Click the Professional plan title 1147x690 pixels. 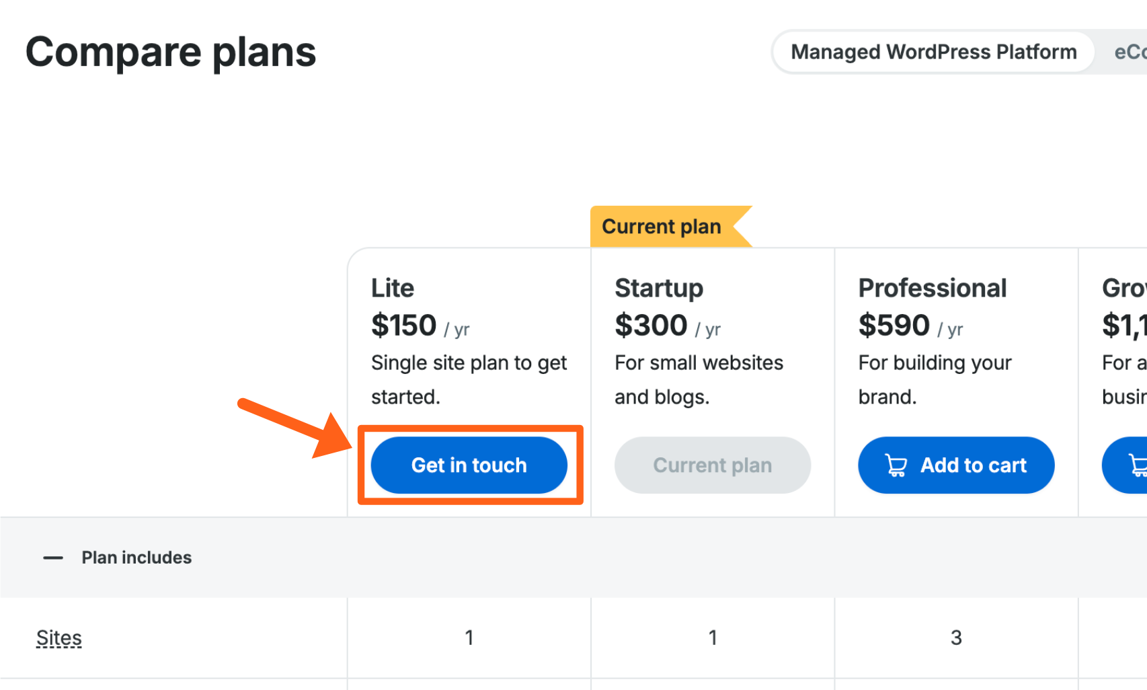[x=932, y=288]
